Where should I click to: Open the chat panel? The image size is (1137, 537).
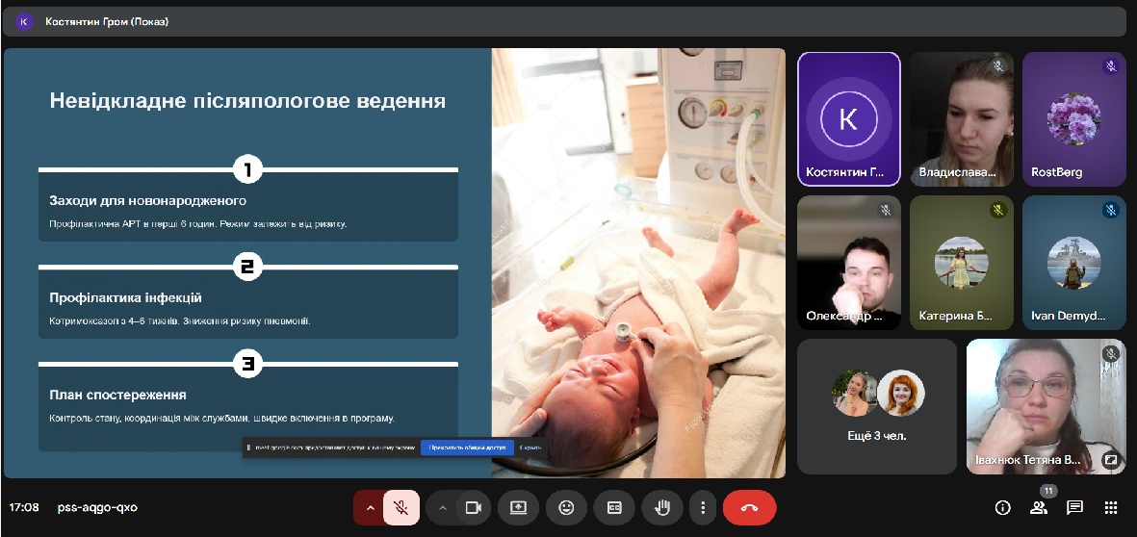1074,507
